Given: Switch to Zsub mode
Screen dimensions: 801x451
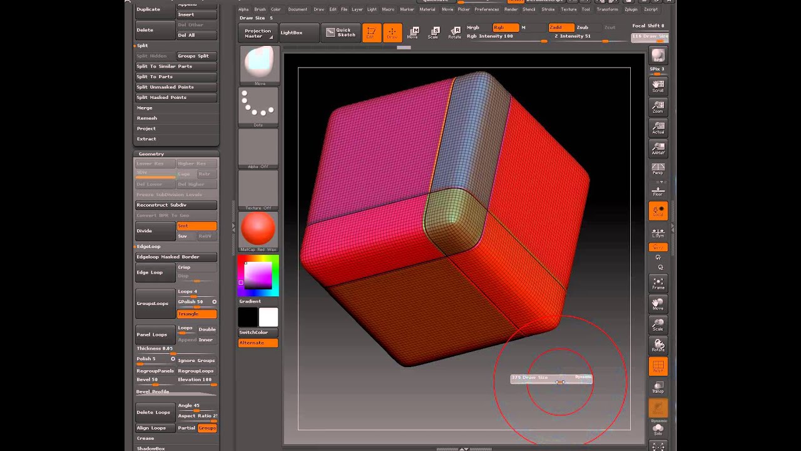Looking at the screenshot, I should pos(583,28).
